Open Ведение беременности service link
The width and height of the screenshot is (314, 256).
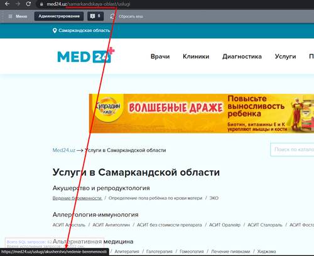pyautogui.click(x=77, y=198)
